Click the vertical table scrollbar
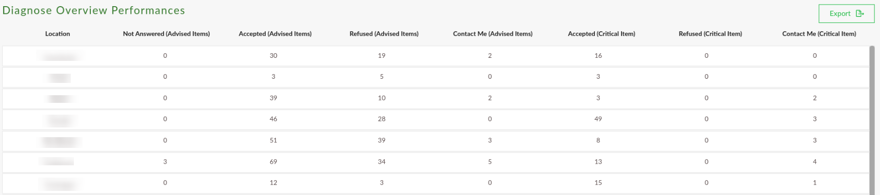The image size is (880, 195). coord(872,120)
